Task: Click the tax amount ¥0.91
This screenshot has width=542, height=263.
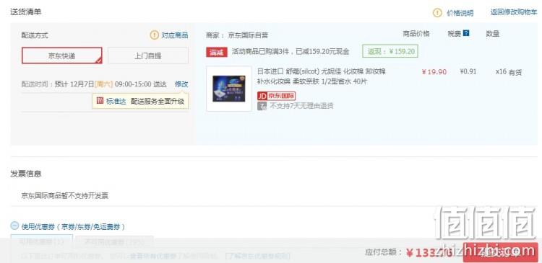Action: tap(468, 72)
